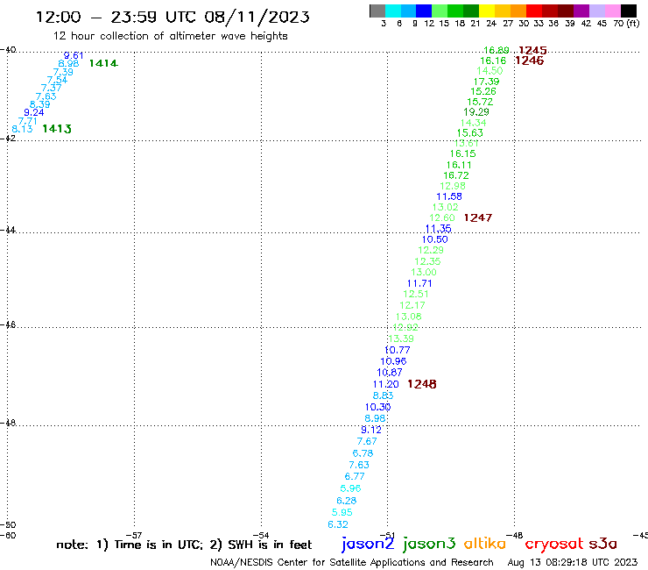Click the 6.32 reading at track bottom
The width and height of the screenshot is (648, 570).
click(338, 525)
